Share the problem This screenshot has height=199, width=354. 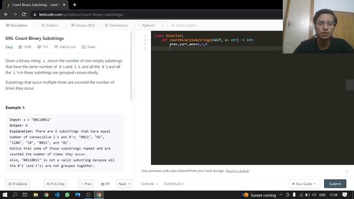pyautogui.click(x=88, y=47)
